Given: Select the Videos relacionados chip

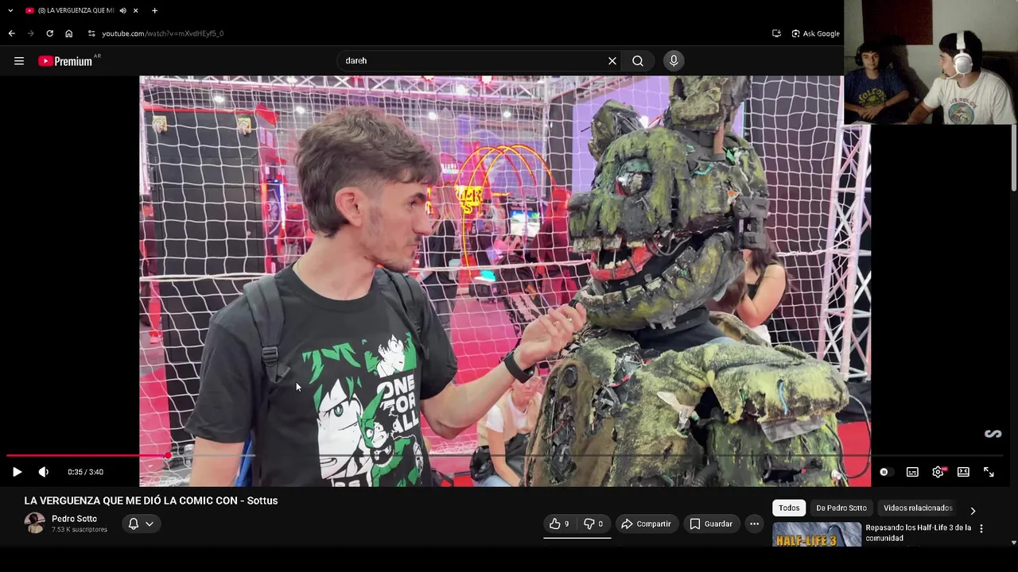Looking at the screenshot, I should tap(918, 508).
